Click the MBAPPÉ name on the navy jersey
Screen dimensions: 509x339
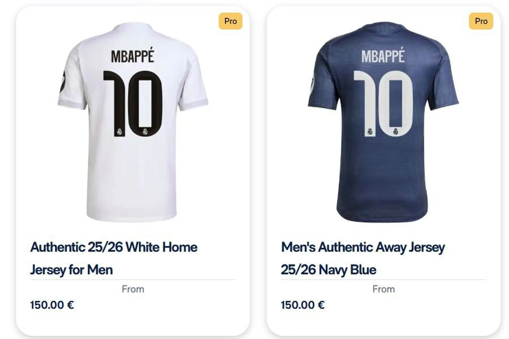point(383,56)
